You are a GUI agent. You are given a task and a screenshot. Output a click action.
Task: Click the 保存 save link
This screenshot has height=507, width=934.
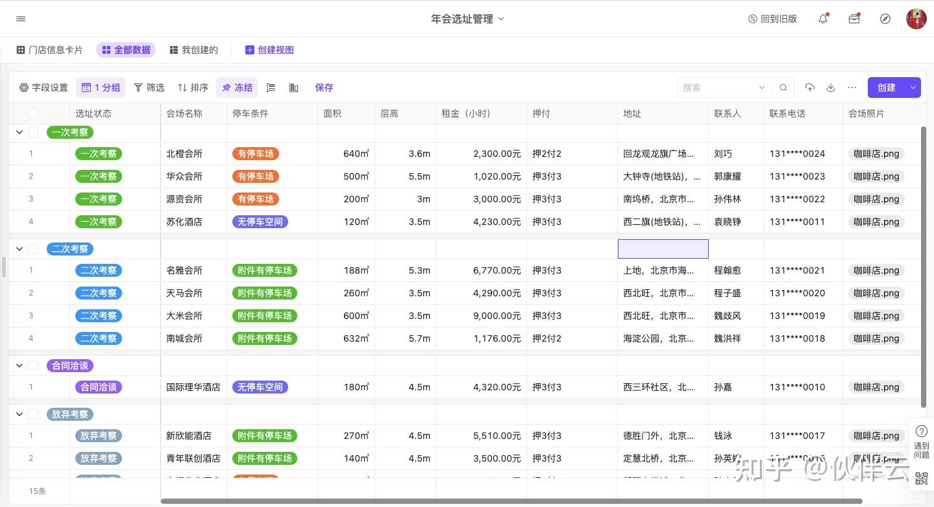pyautogui.click(x=324, y=88)
